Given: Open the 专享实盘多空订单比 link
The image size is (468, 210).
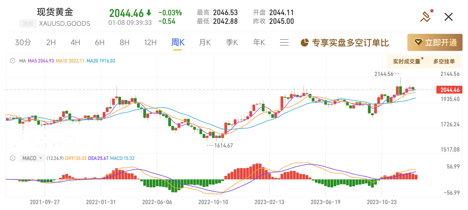Looking at the screenshot, I should click(x=350, y=43).
